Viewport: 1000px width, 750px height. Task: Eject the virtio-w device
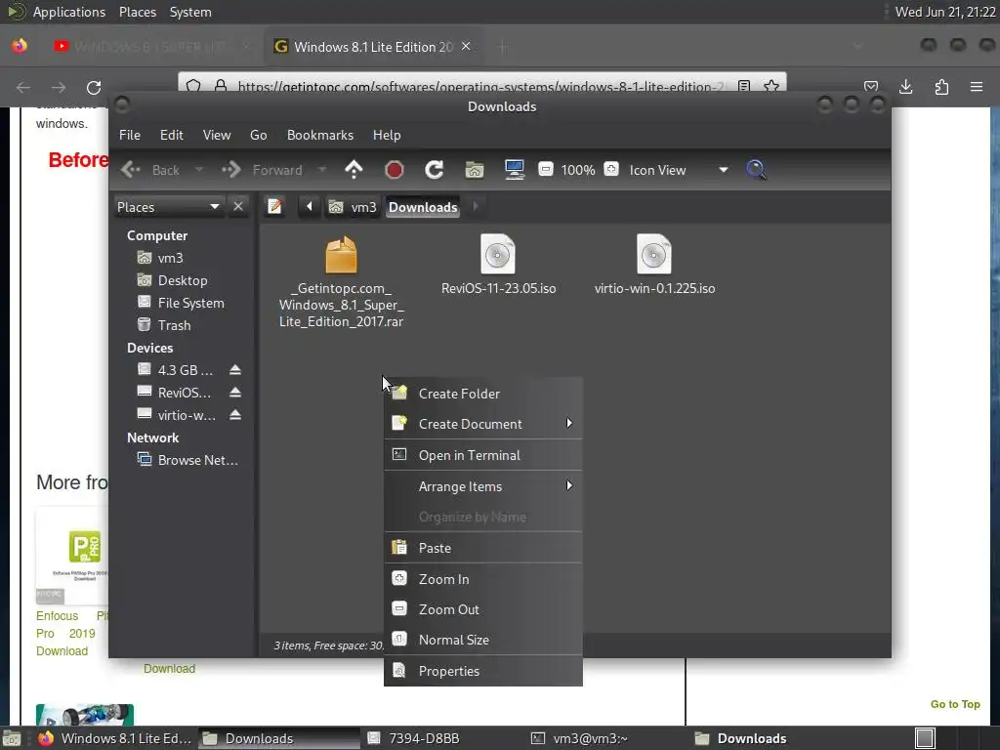pyautogui.click(x=235, y=415)
